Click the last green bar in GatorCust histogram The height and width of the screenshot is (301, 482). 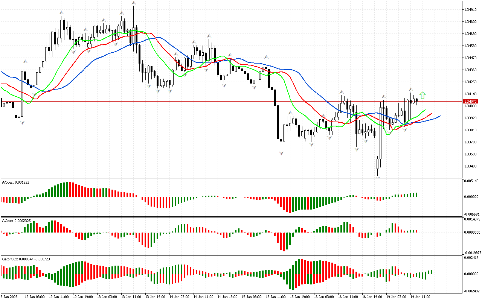pyautogui.click(x=431, y=272)
